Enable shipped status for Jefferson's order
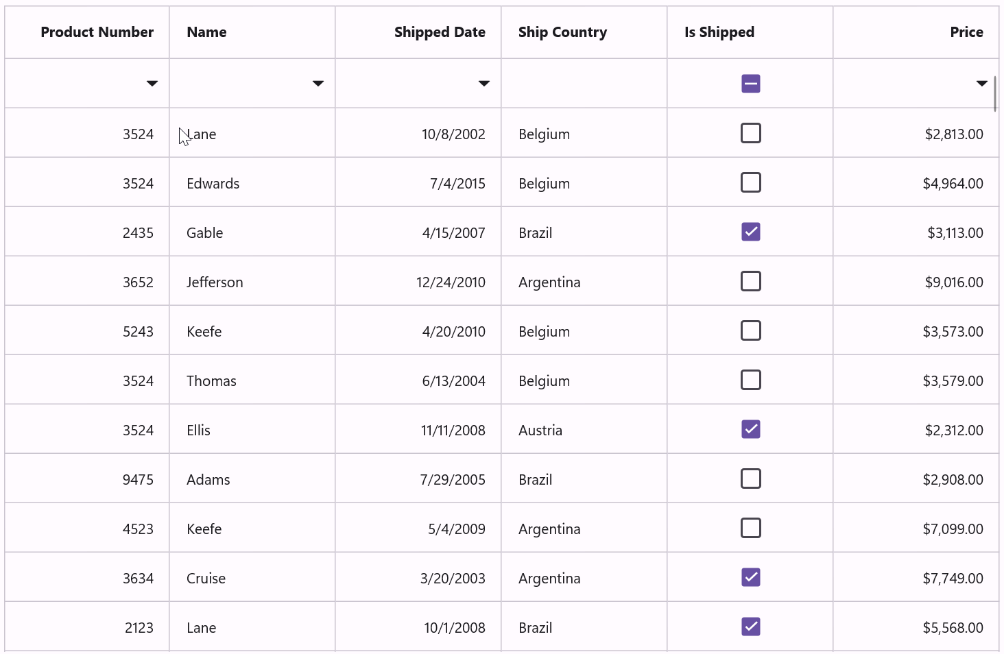The width and height of the screenshot is (1004, 654). pyautogui.click(x=750, y=281)
